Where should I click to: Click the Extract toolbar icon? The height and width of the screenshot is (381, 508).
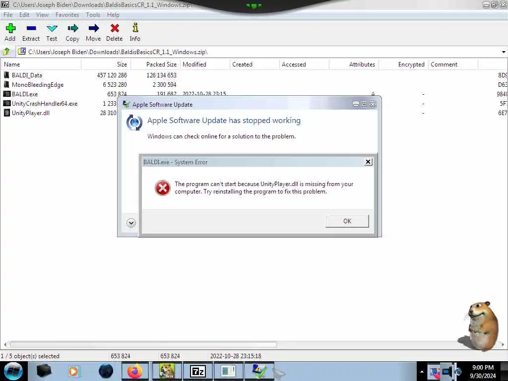coord(31,28)
